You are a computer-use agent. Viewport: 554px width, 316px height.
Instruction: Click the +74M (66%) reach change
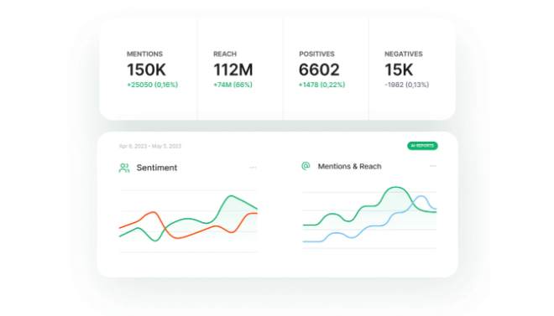(233, 85)
